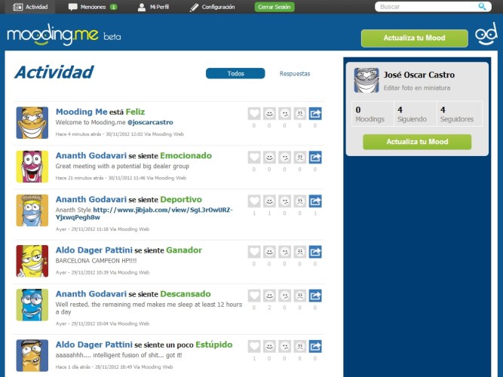Click confused face on Mooding Me Feliz post
This screenshot has width=503, height=377.
tap(284, 114)
